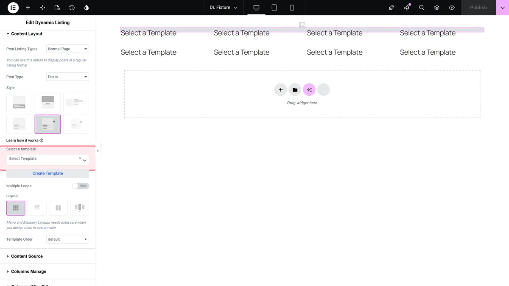Expand the Columns Manage section
Viewport: 509px width, 286px height.
click(48, 272)
